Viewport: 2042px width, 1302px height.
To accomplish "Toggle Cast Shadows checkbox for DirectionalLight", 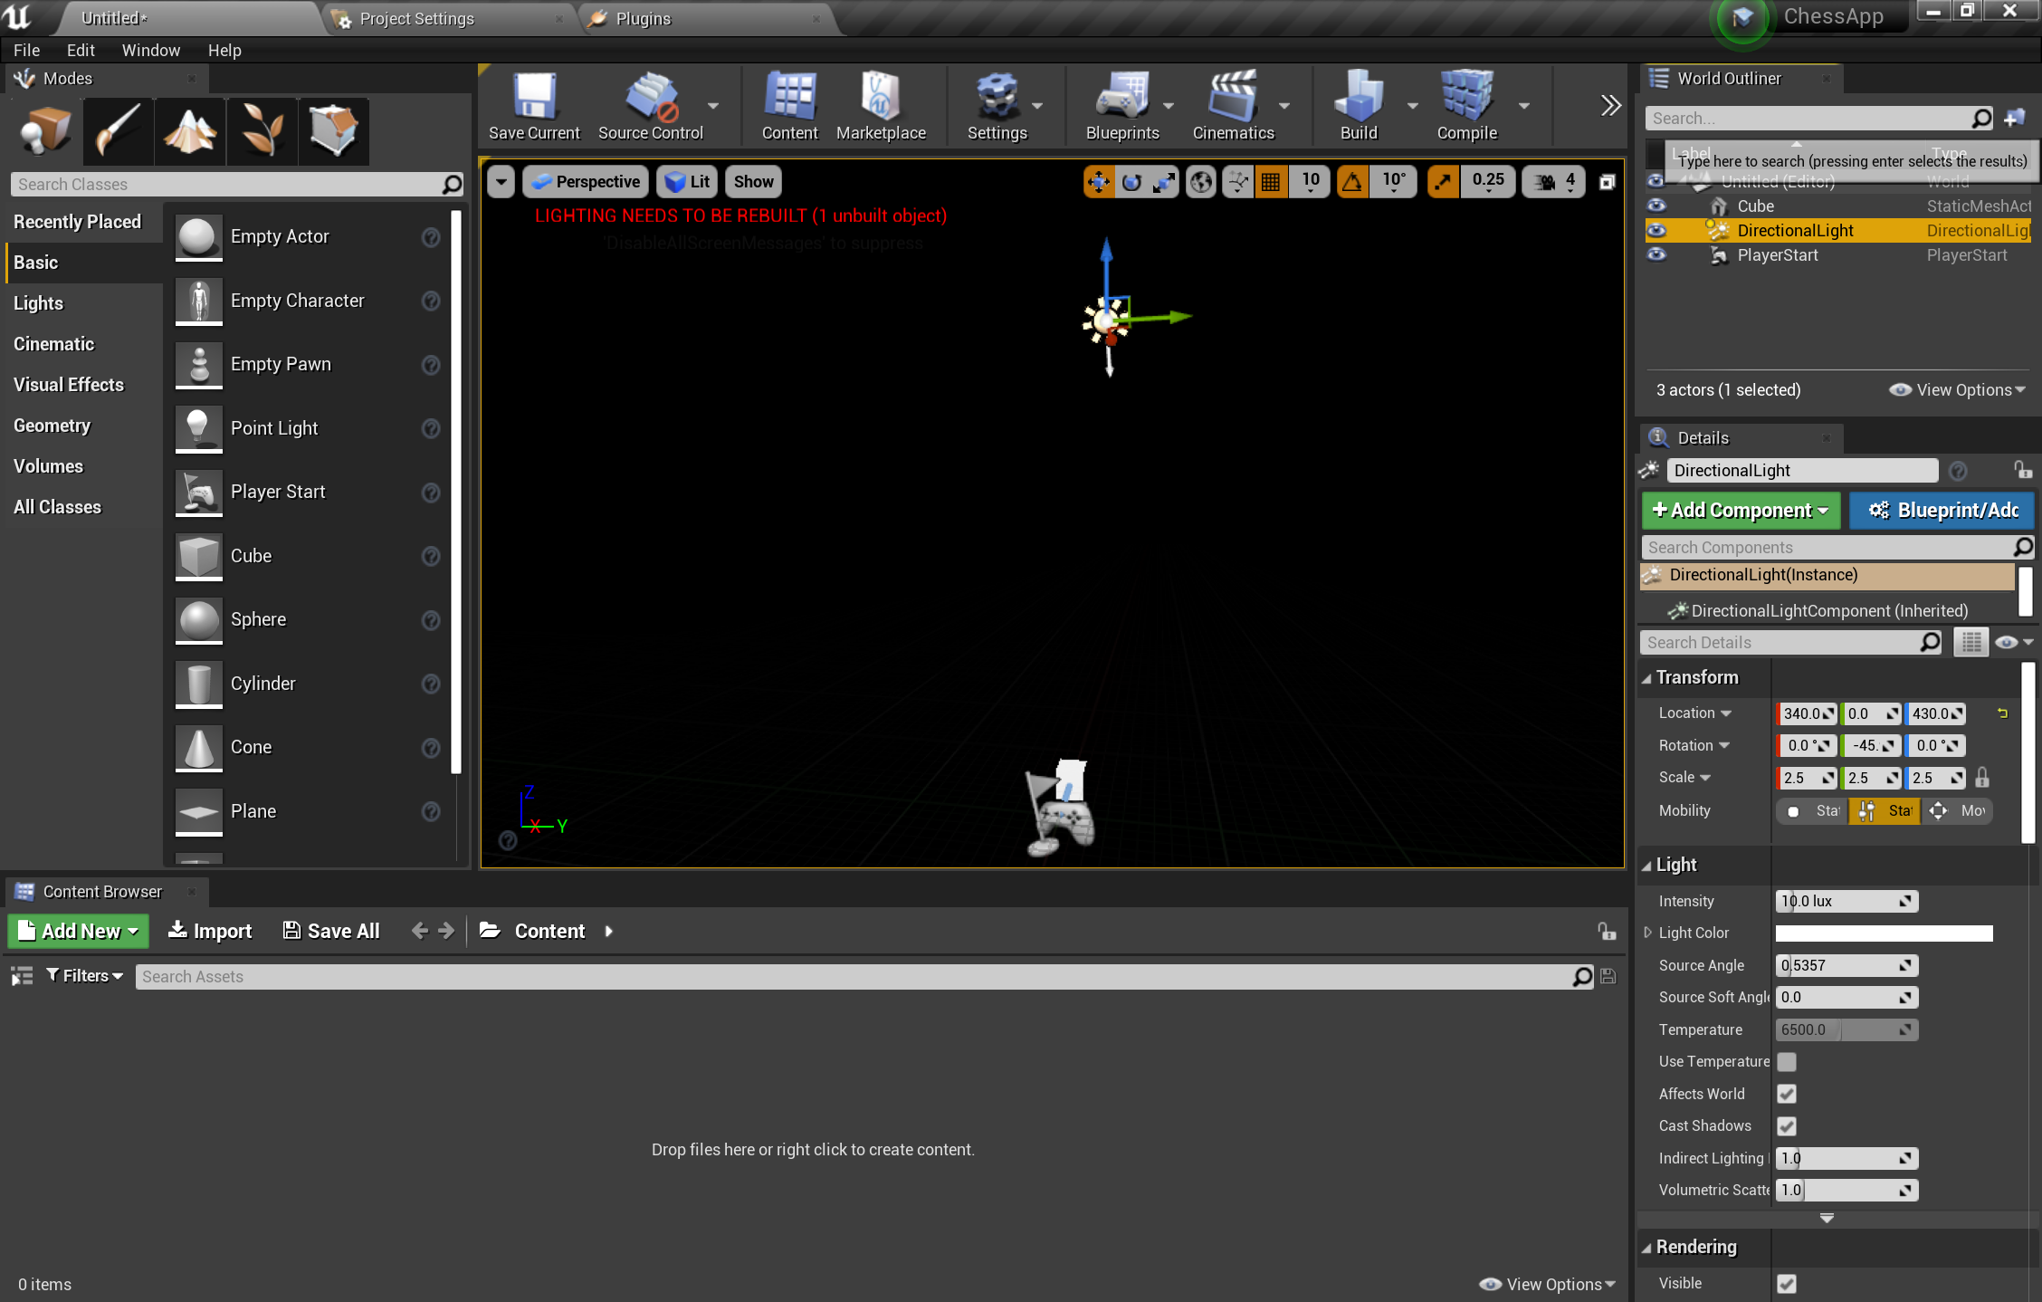I will click(1786, 1125).
